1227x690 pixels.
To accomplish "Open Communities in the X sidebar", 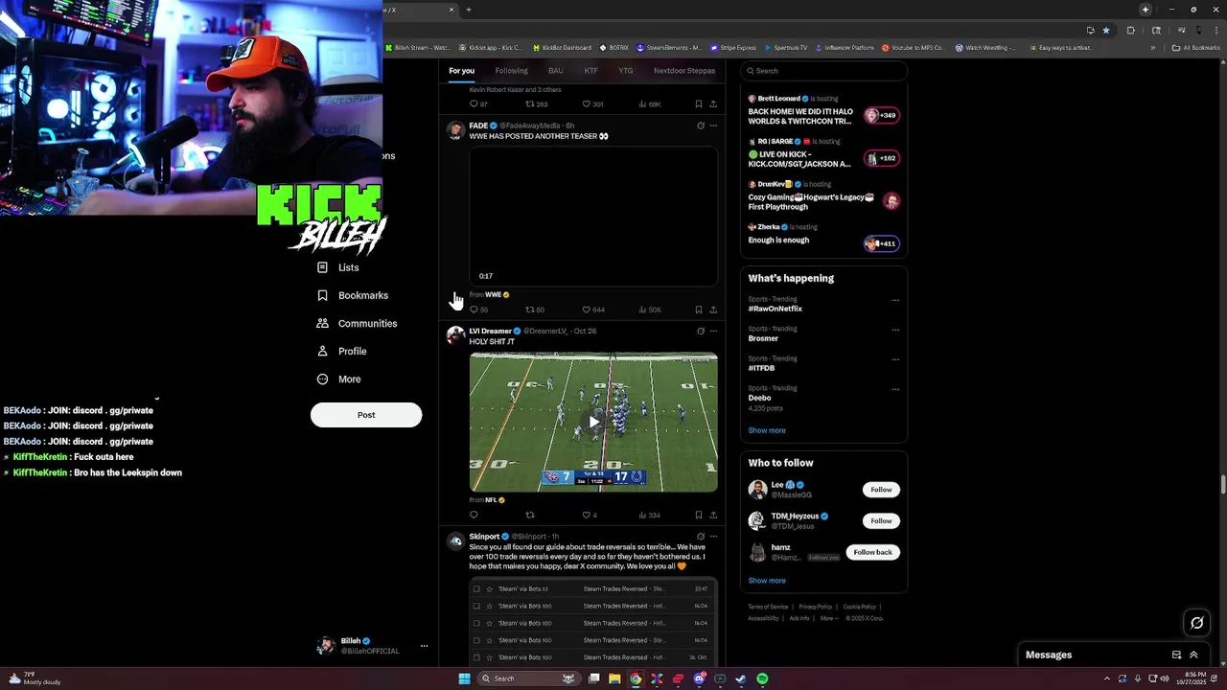I will click(357, 323).
